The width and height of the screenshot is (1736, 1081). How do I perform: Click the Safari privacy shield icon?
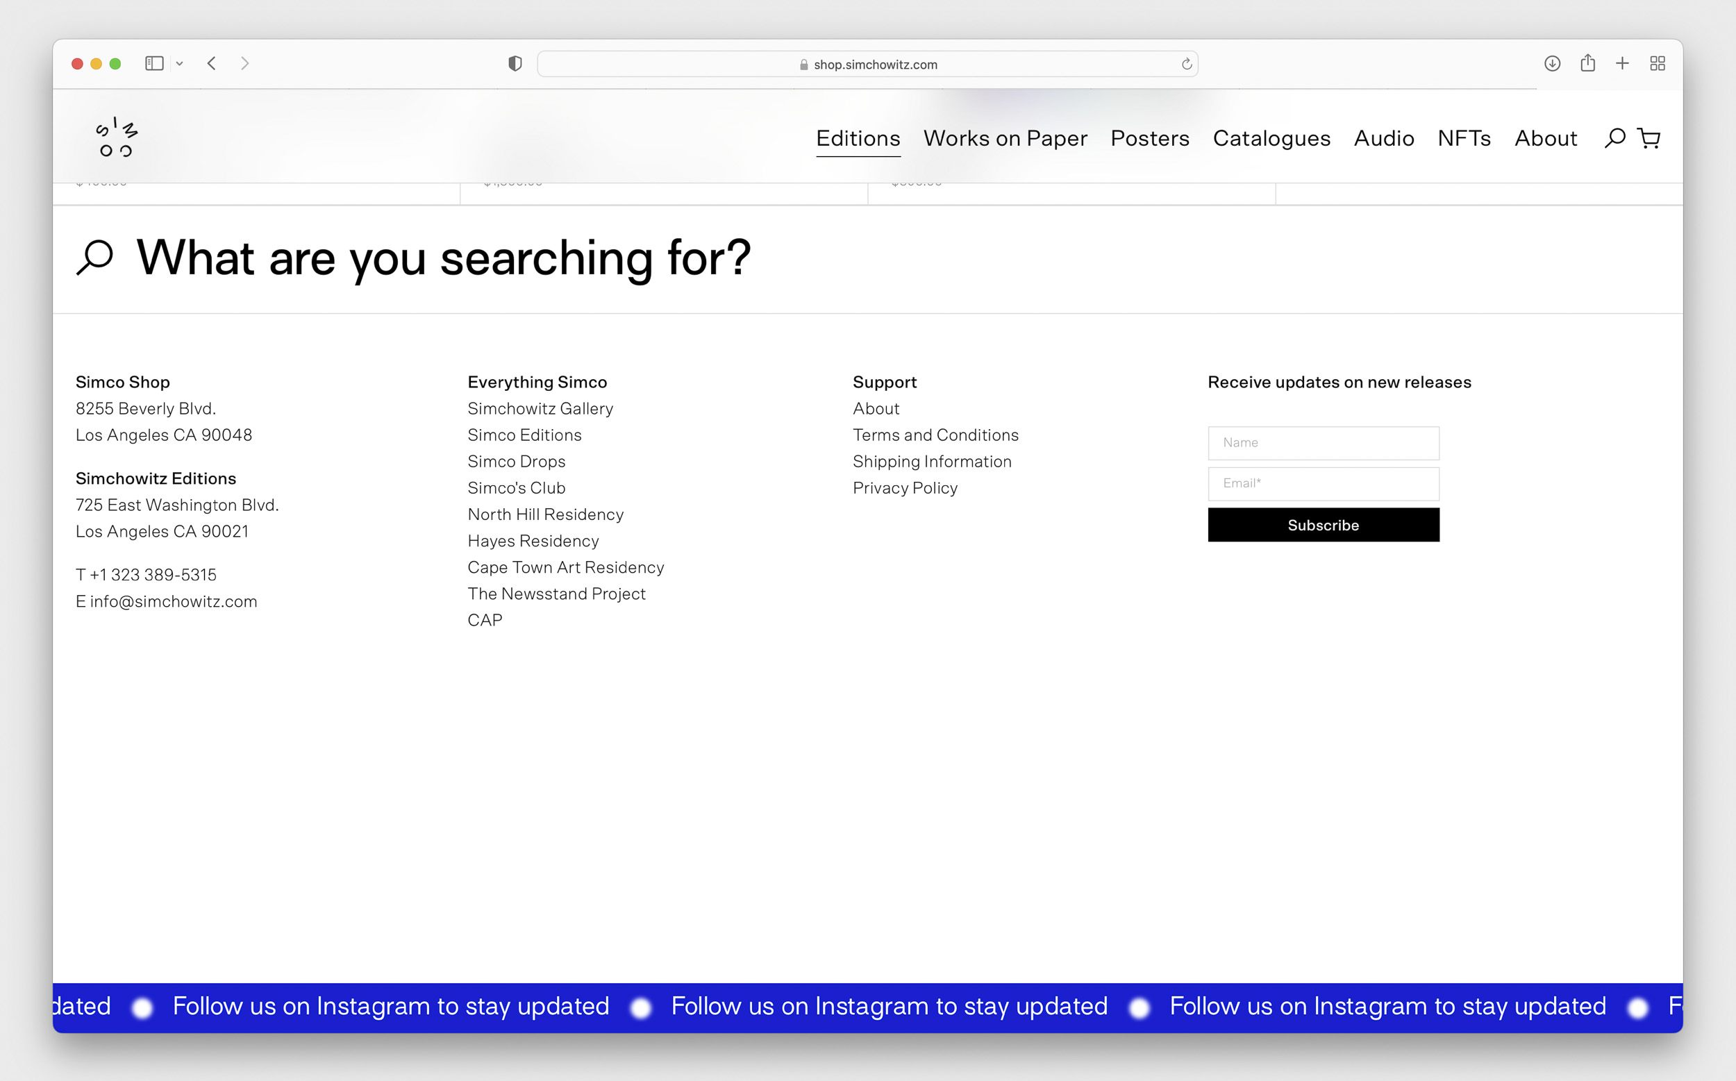pos(515,64)
